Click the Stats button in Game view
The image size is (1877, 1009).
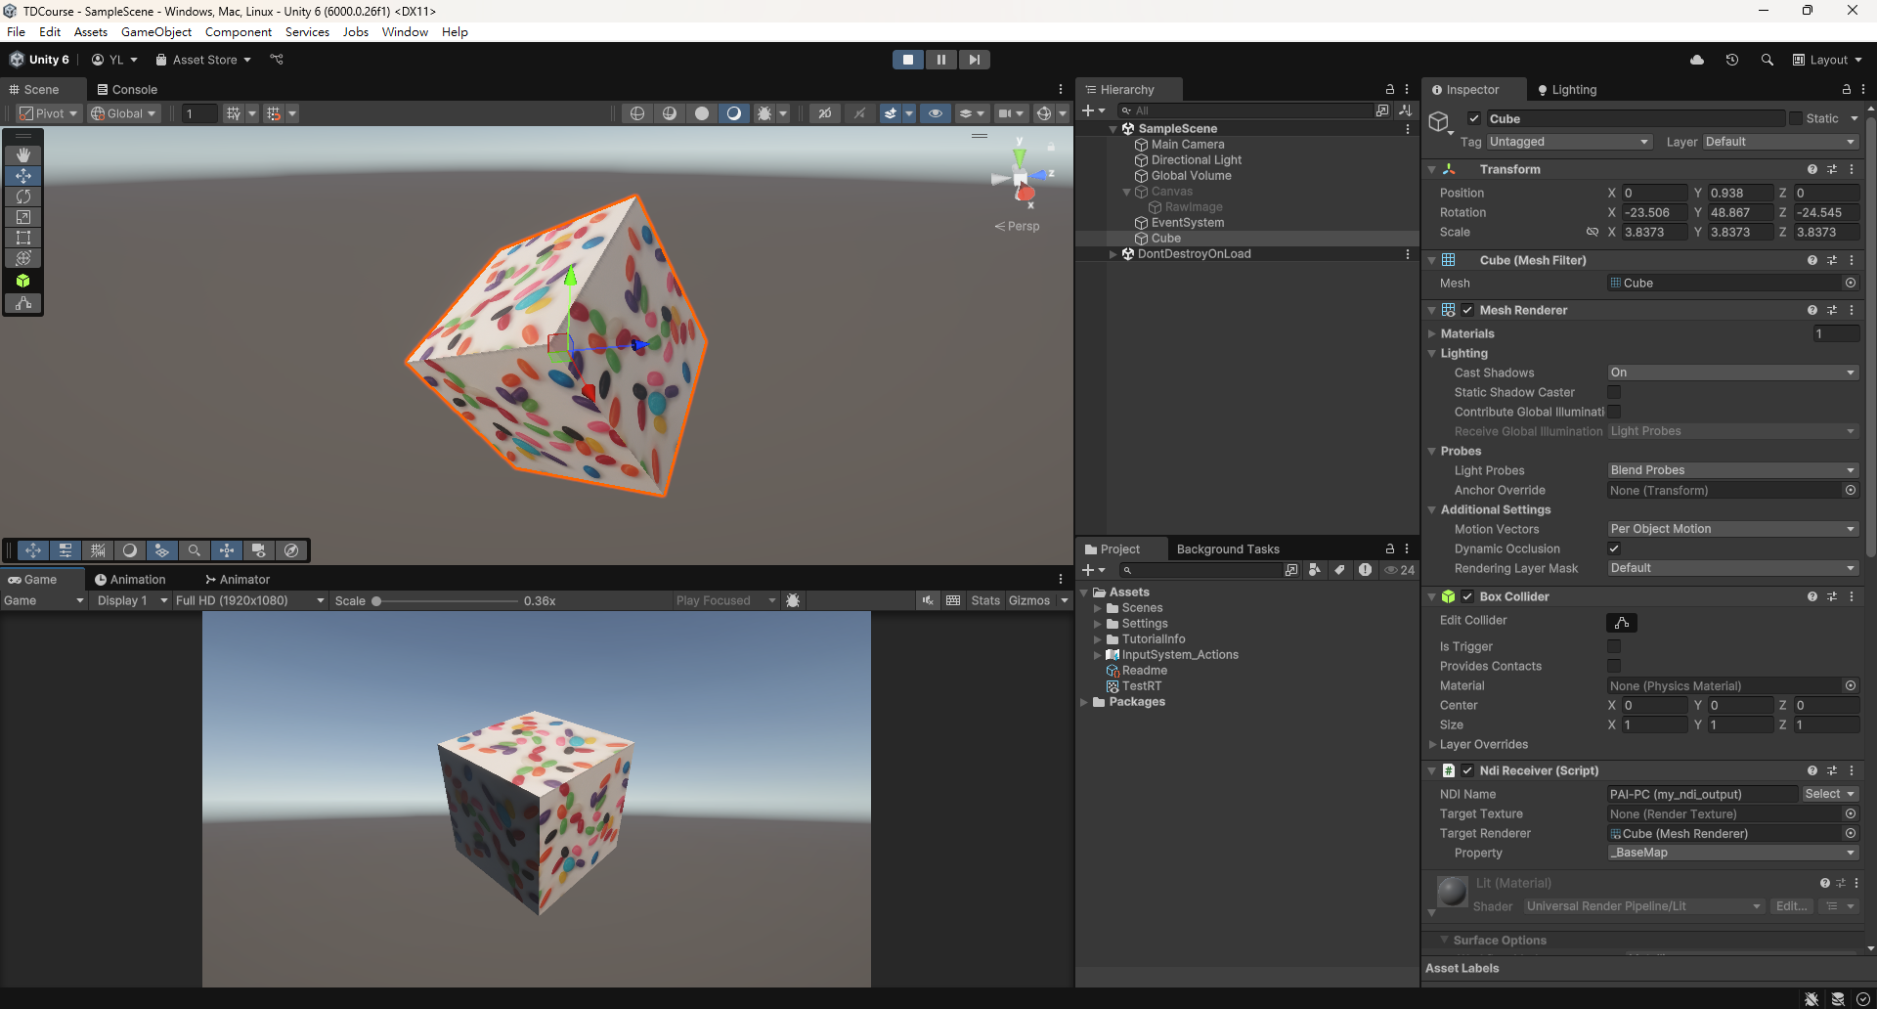tap(984, 600)
